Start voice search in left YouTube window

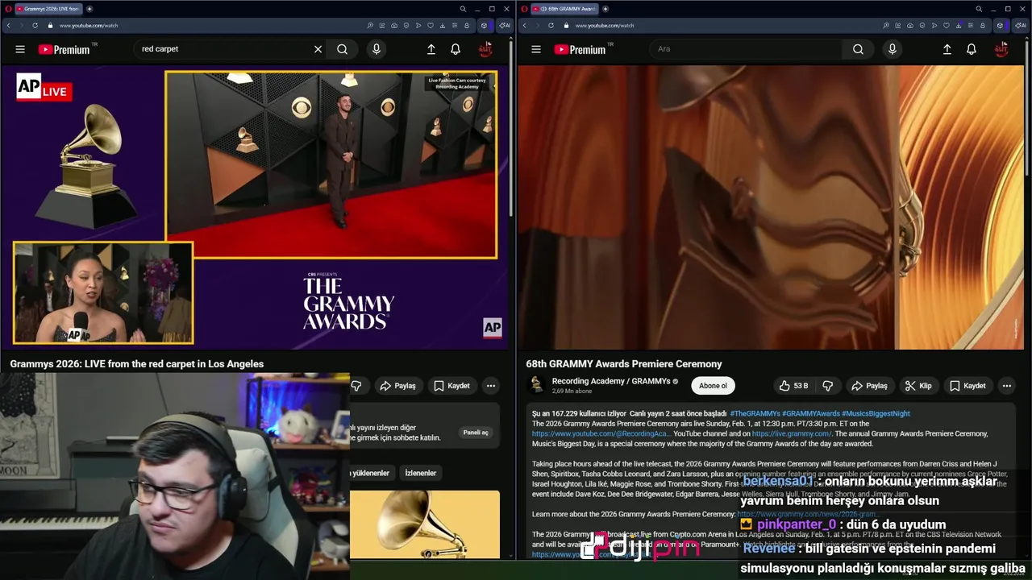click(376, 49)
